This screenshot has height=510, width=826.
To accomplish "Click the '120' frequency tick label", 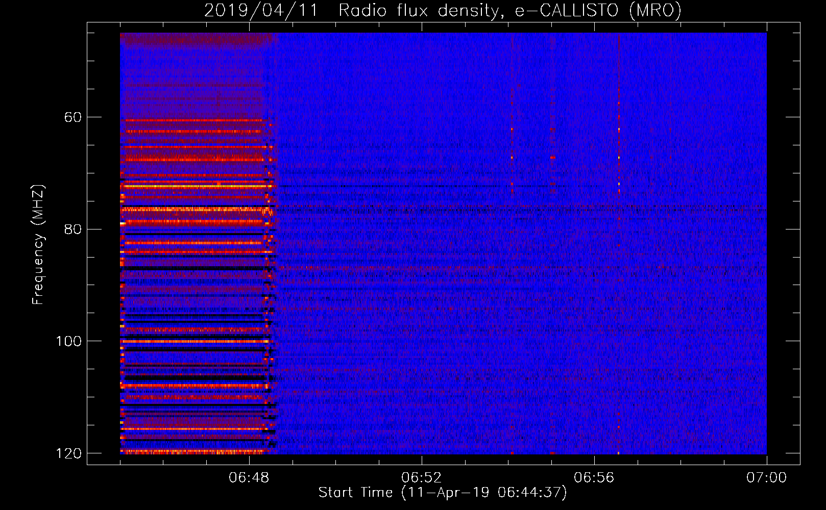I will 68,453.
